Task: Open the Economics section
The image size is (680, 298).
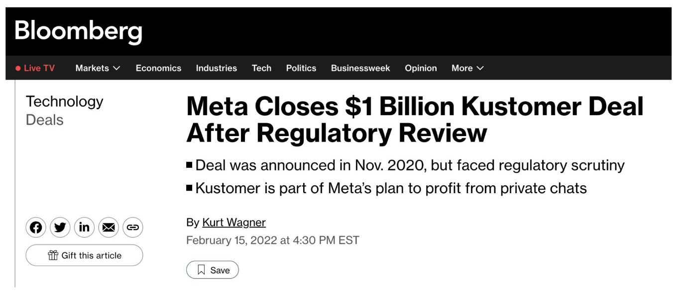Action: pos(158,69)
